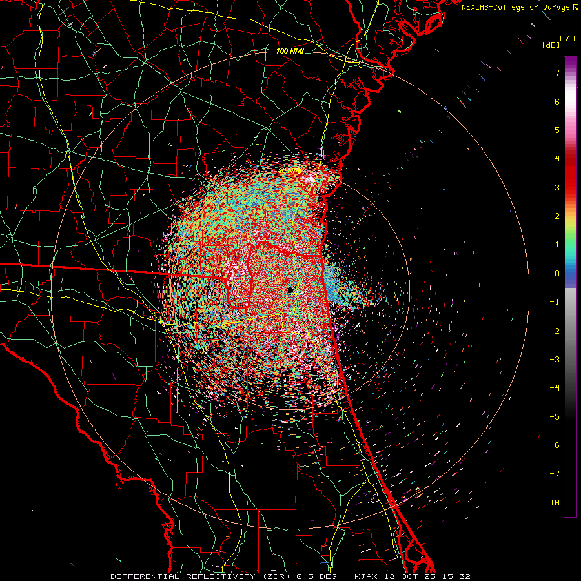Pick the color scale tick labeled -3
The width and height of the screenshot is (581, 581).
click(x=555, y=360)
